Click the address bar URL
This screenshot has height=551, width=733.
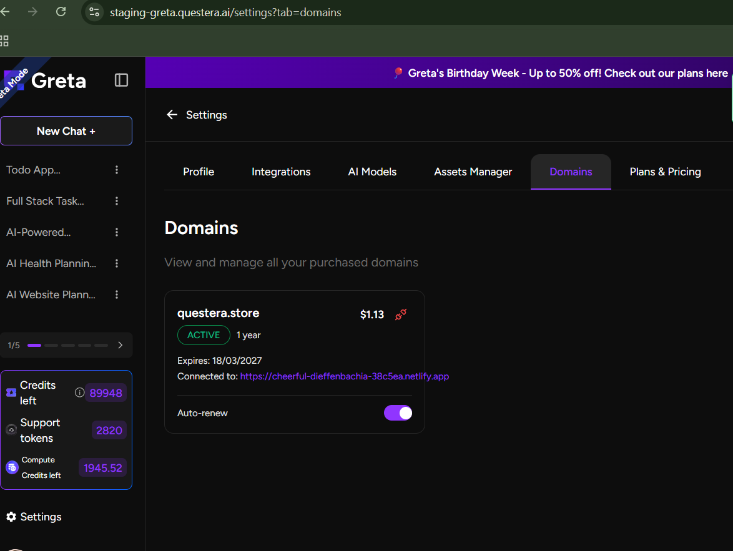[225, 12]
